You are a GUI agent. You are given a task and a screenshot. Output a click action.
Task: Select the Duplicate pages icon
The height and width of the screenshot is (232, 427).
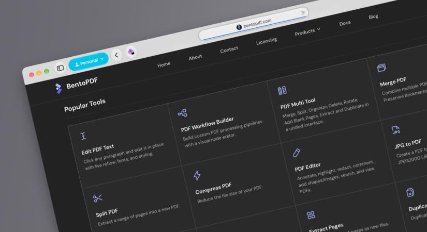(x=410, y=192)
